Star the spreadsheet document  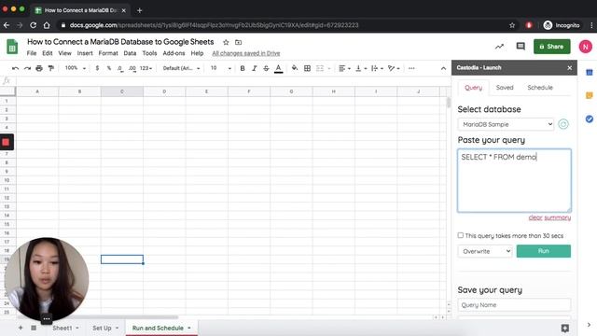226,42
